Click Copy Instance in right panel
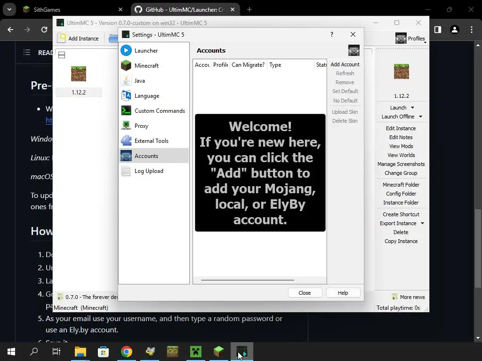The image size is (482, 361). [401, 241]
